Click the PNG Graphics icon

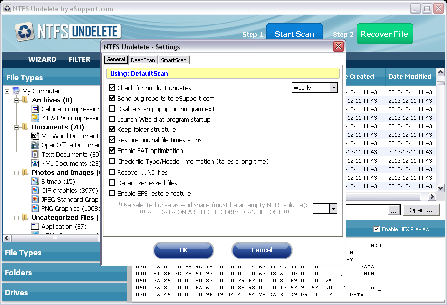pyautogui.click(x=35, y=208)
